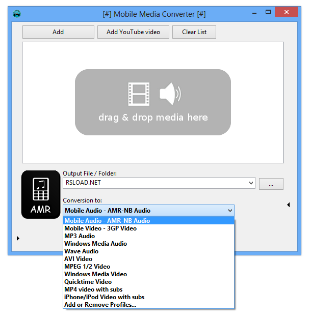Pick Windows Media Audio profile
The image size is (310, 320).
148,244
